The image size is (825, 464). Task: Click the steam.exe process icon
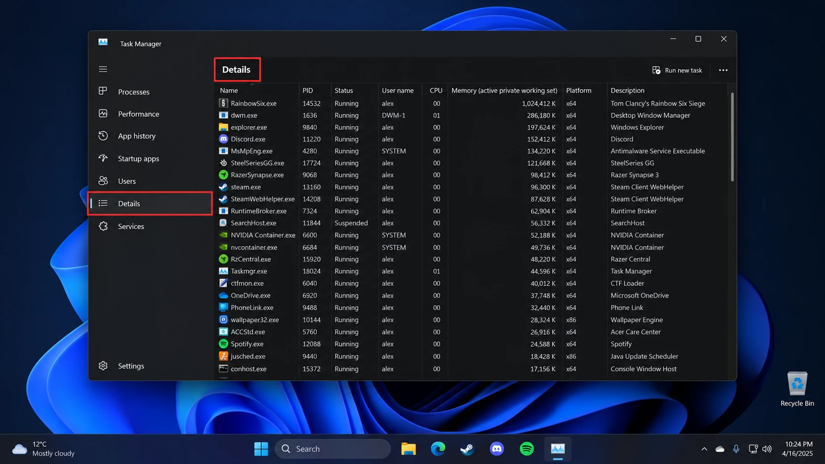223,187
